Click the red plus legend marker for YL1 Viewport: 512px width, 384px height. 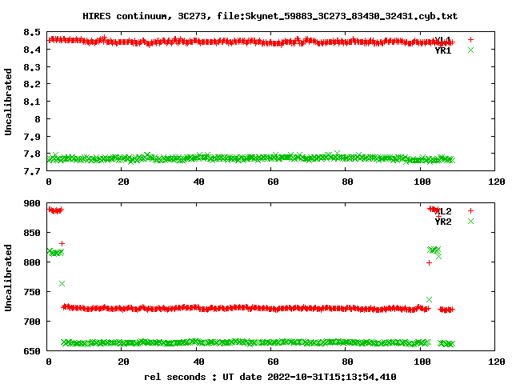[470, 40]
